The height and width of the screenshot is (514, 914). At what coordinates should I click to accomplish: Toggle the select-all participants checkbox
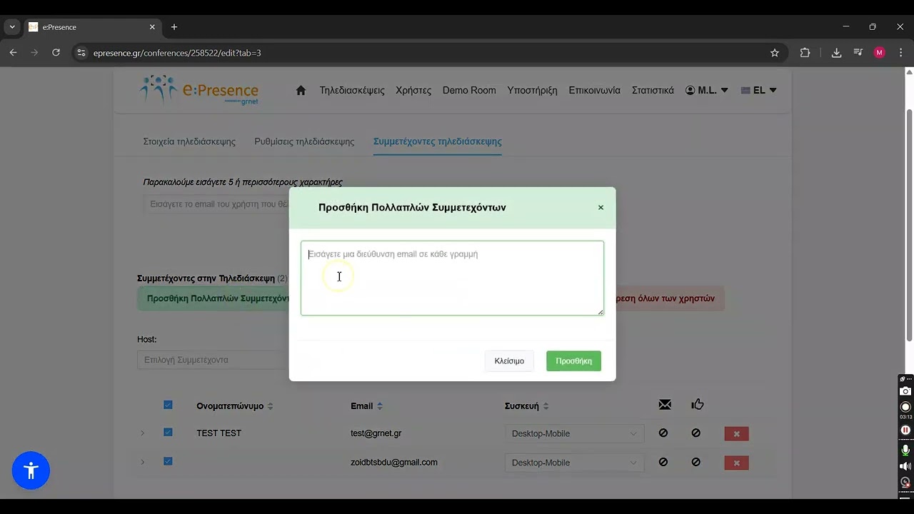pyautogui.click(x=168, y=405)
